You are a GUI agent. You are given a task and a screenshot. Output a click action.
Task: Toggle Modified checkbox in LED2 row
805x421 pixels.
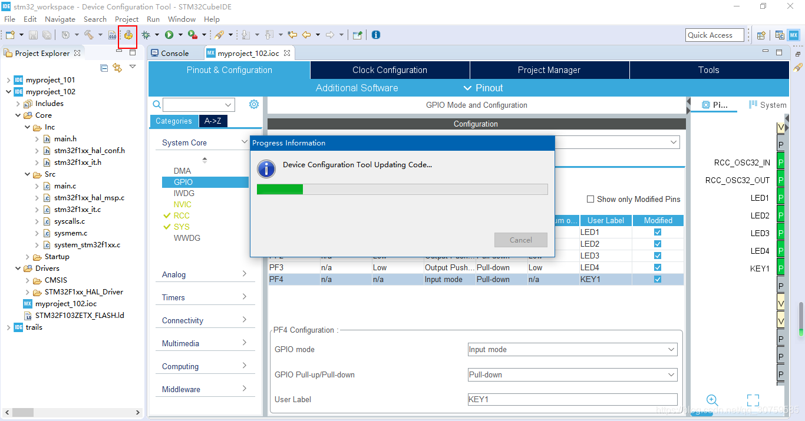[658, 244]
